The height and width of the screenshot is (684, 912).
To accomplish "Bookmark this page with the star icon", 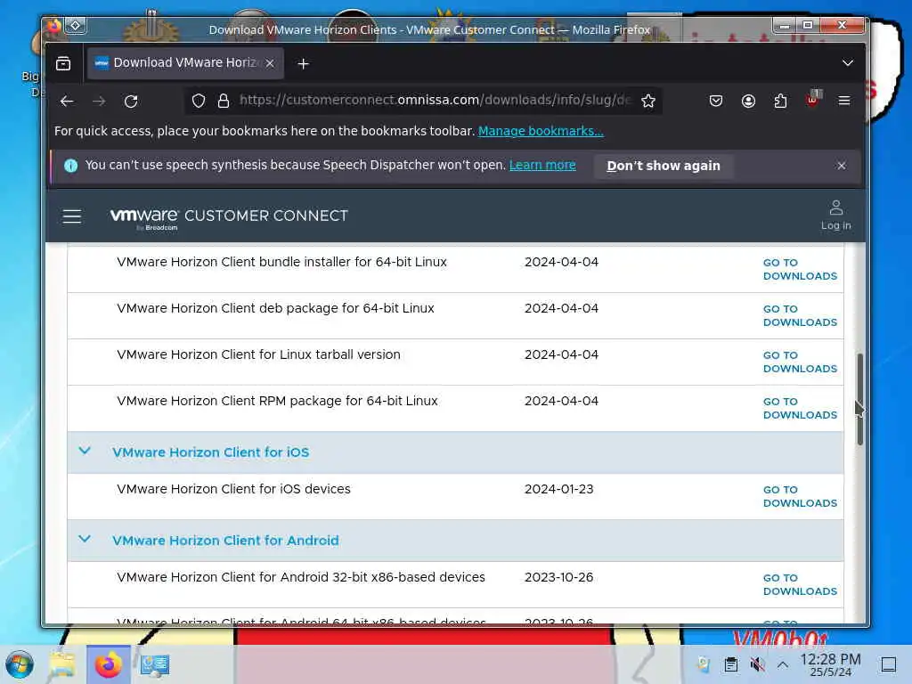I will (648, 102).
